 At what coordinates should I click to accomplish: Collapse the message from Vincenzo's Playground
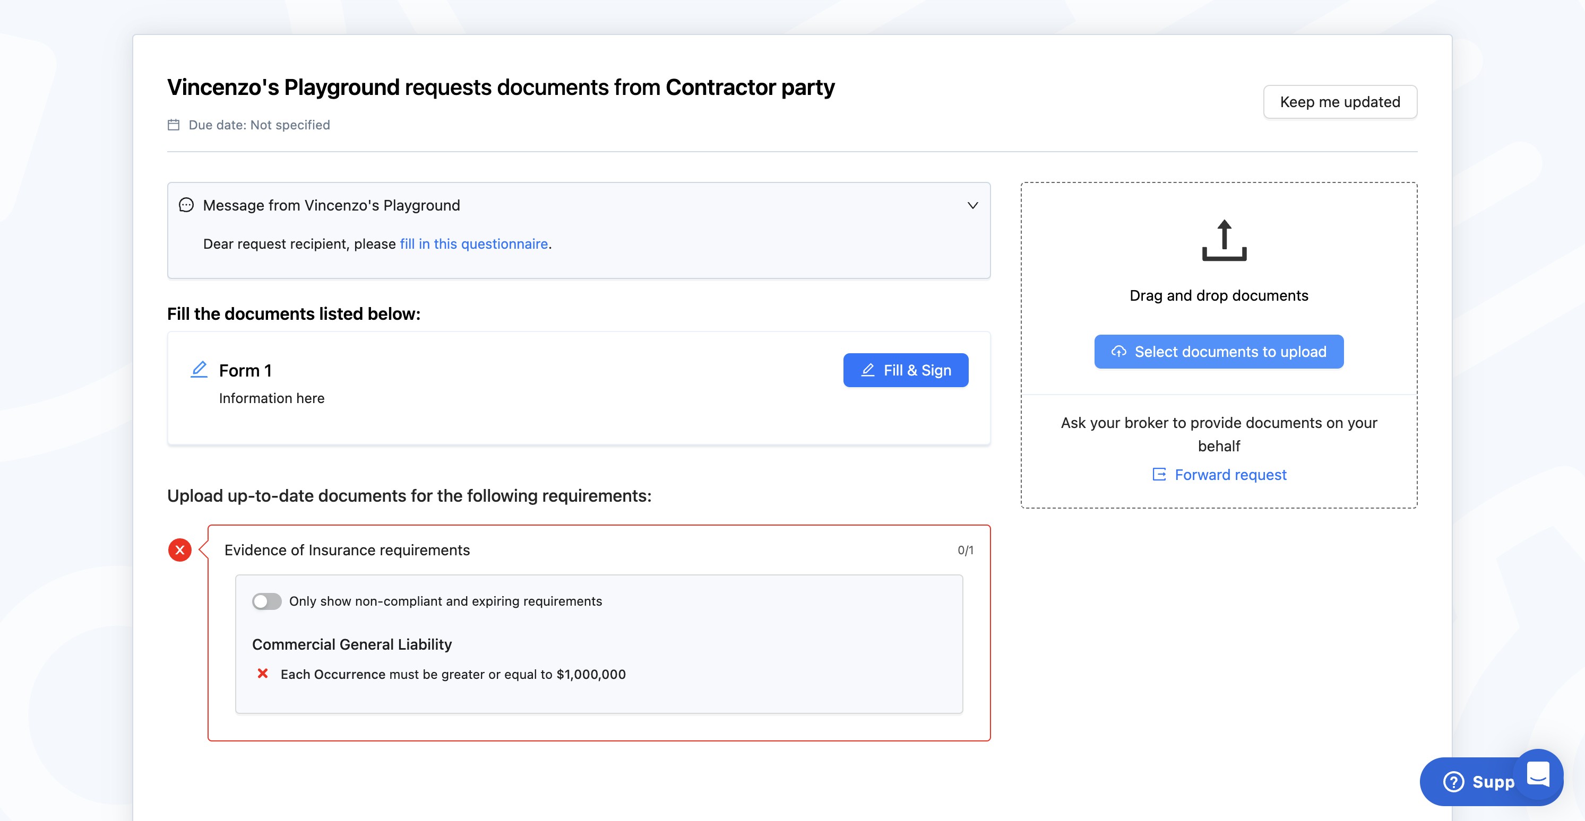[972, 205]
